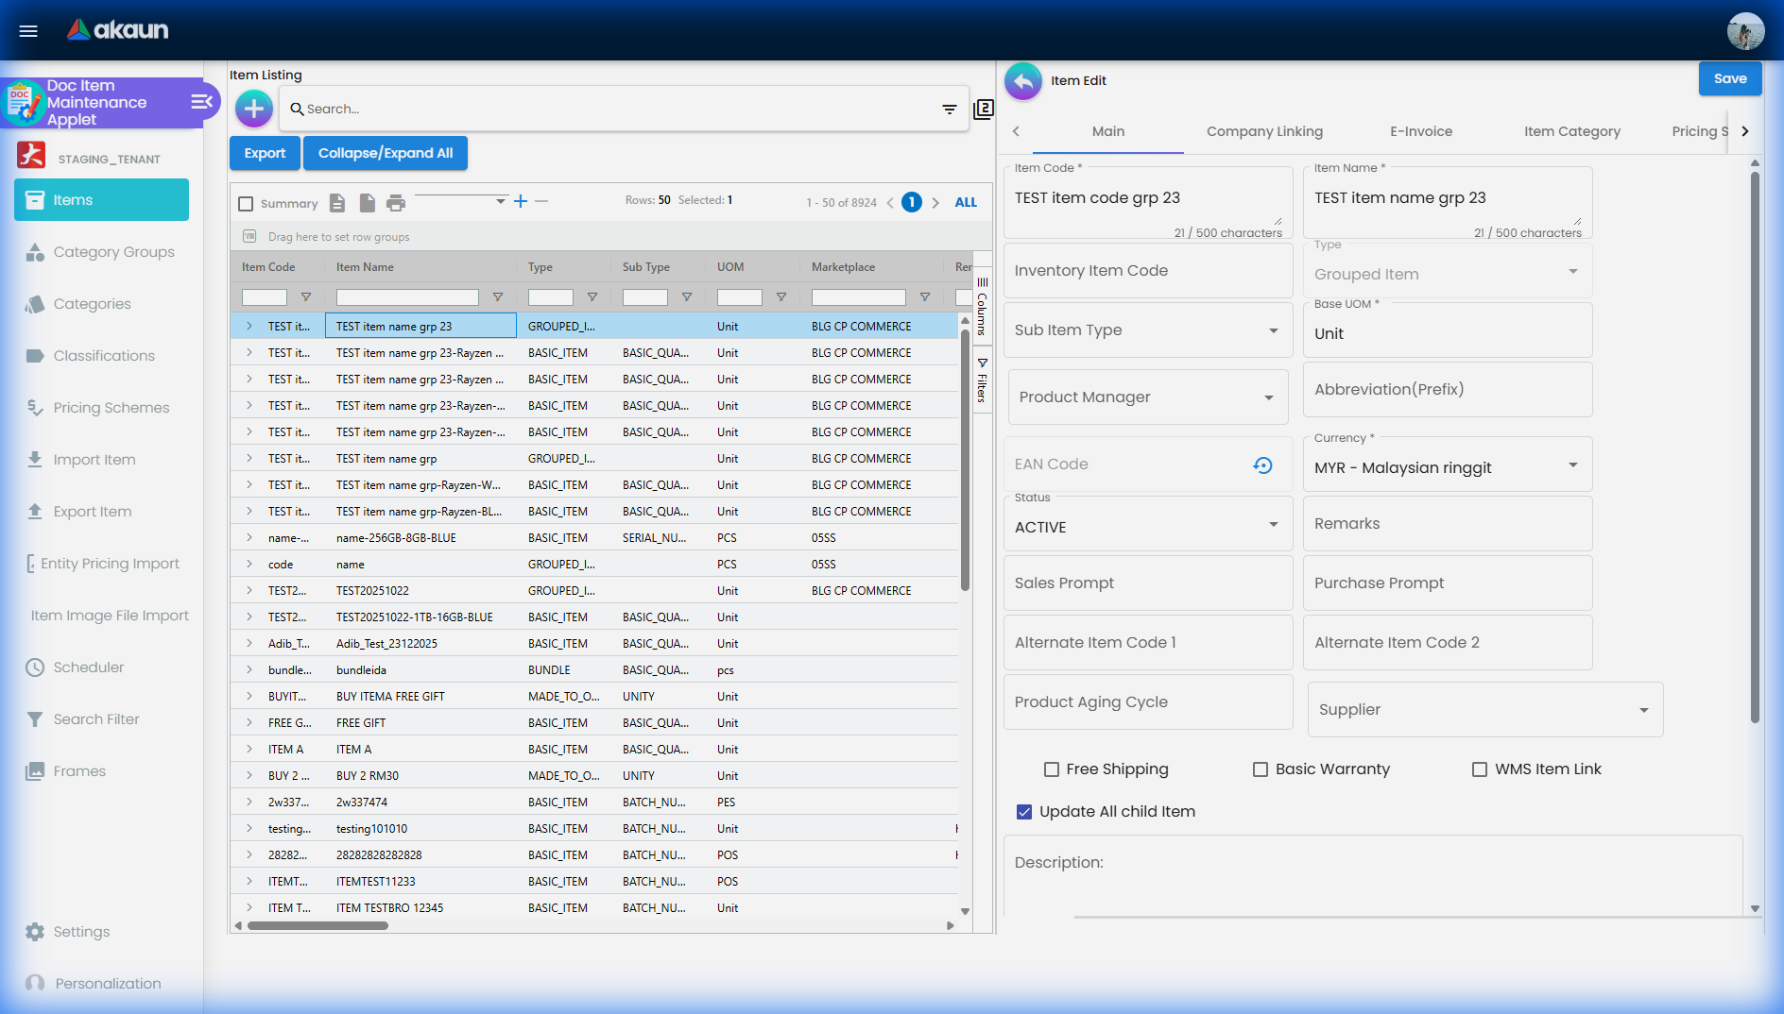The width and height of the screenshot is (1784, 1014).
Task: Uncheck Update All child Item
Action: click(x=1024, y=812)
